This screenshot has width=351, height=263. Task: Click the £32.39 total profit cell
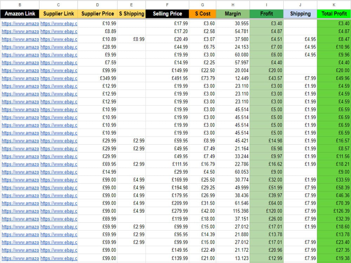[334, 219]
